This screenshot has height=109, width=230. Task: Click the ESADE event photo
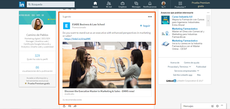pyautogui.click(x=107, y=65)
